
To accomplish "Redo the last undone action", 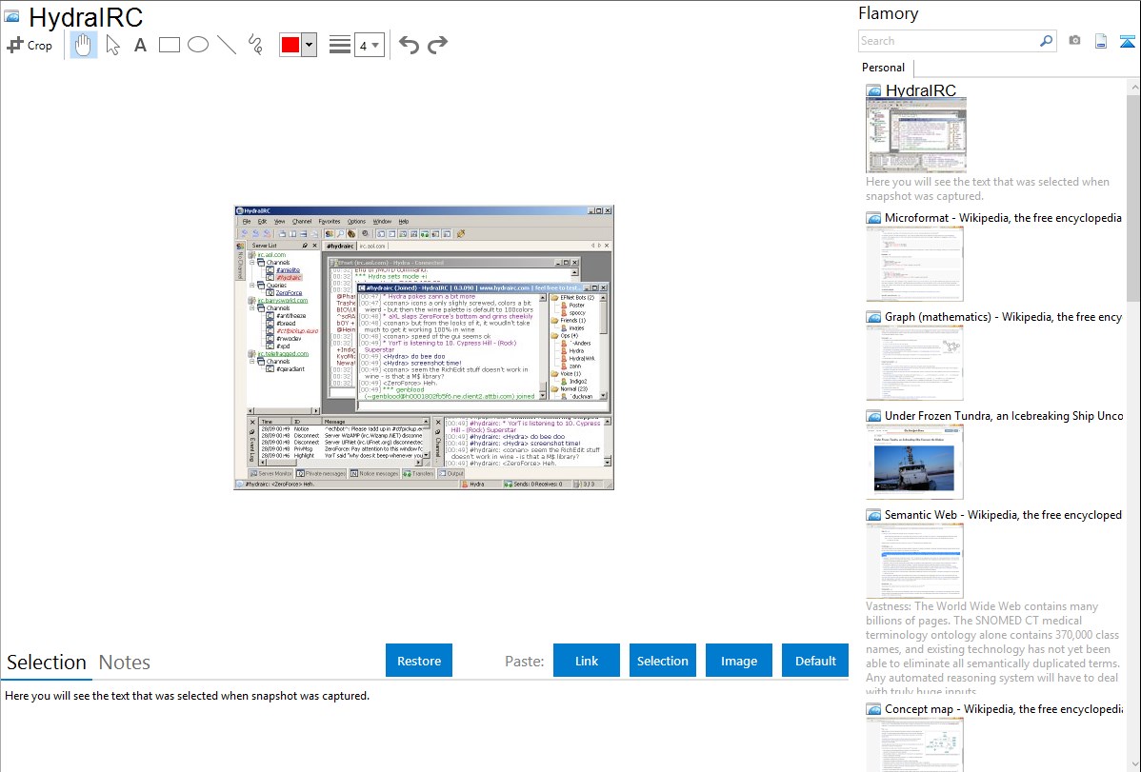I will point(437,45).
